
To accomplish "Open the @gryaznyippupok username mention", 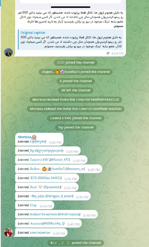I will [49, 151].
